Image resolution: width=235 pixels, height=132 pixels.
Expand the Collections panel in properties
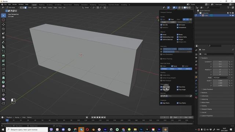click(205, 96)
